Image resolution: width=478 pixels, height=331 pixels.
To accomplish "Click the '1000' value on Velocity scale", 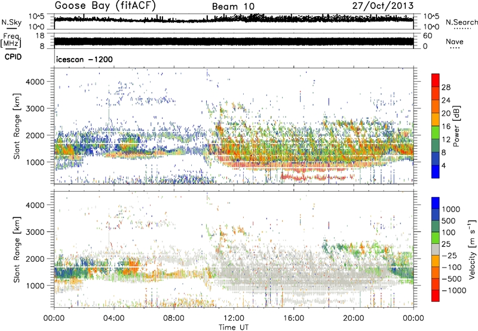I will pos(451,209).
